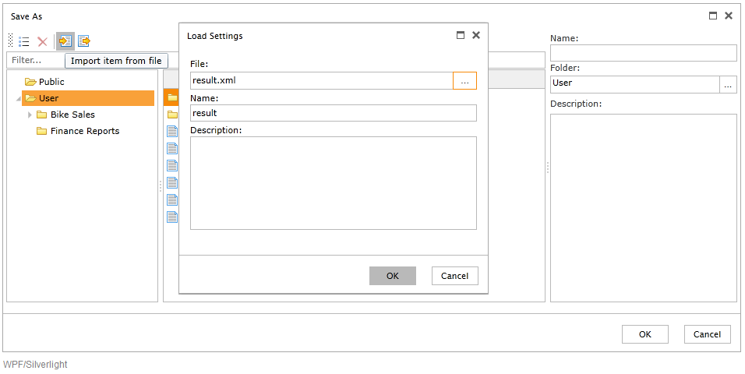Collapse the User folder node
The height and width of the screenshot is (374, 745).
pos(19,99)
